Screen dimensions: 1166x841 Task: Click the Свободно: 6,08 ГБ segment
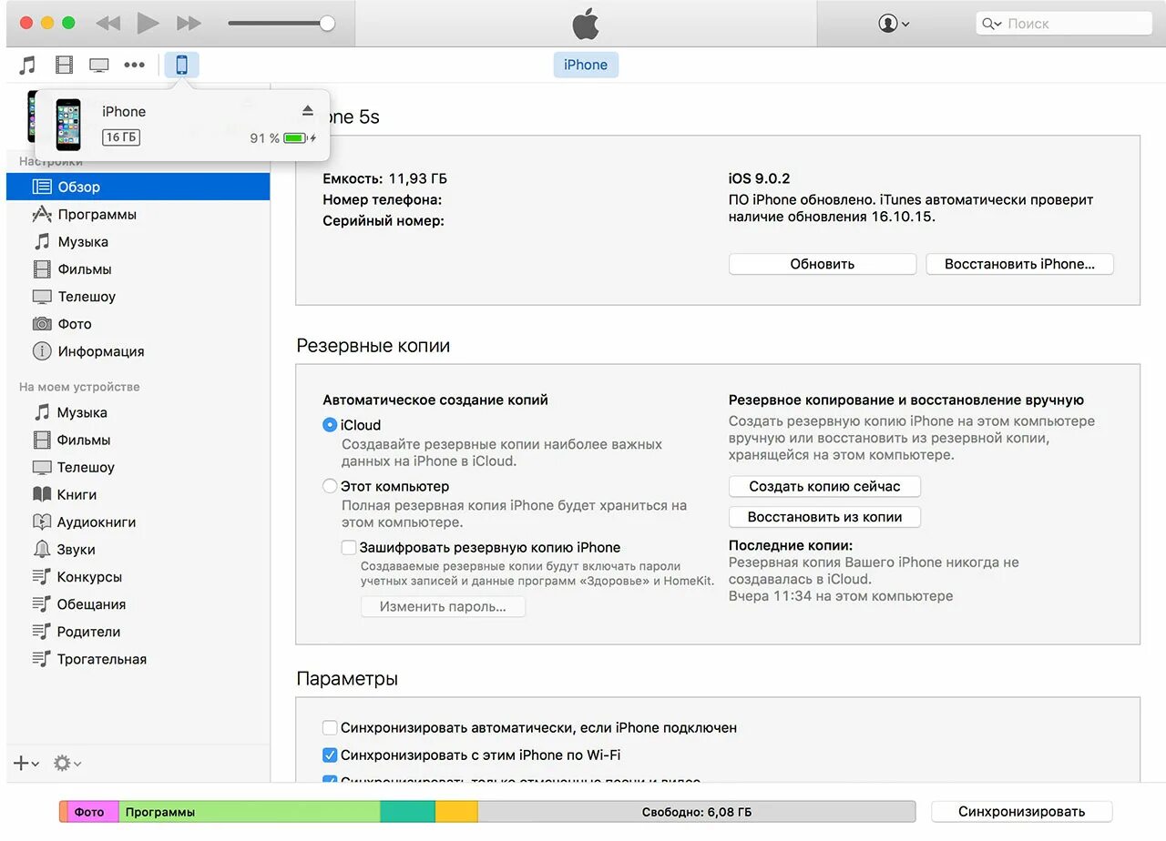click(696, 812)
